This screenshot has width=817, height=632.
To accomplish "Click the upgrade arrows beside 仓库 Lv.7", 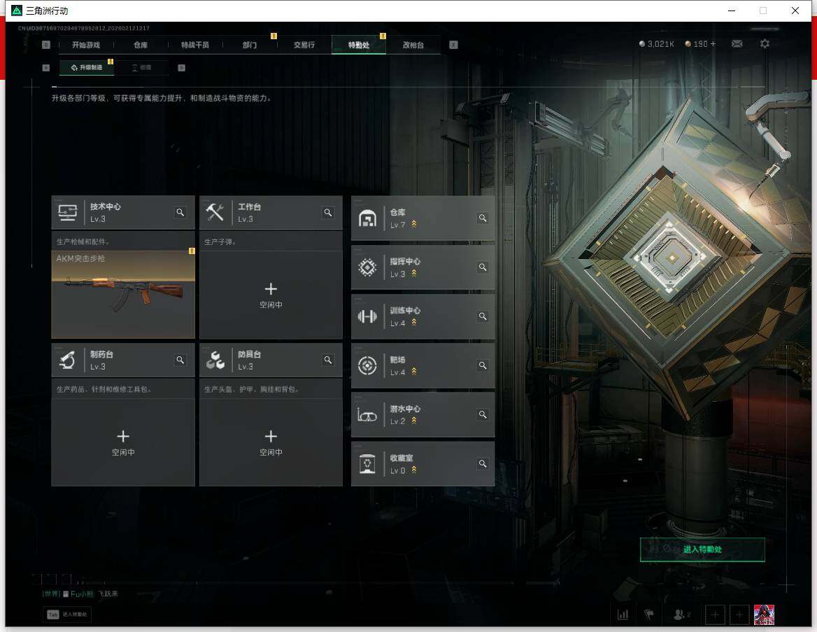I will point(414,224).
